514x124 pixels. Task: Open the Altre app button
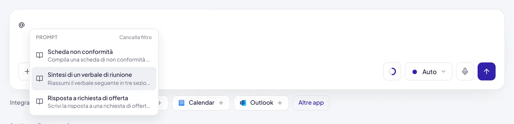[x=311, y=103]
